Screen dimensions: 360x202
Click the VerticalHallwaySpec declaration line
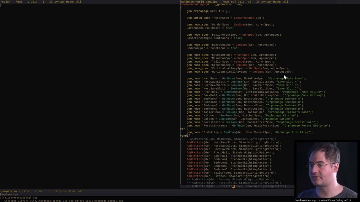[238, 68]
